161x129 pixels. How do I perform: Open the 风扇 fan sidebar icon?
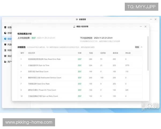[x=5, y=45]
